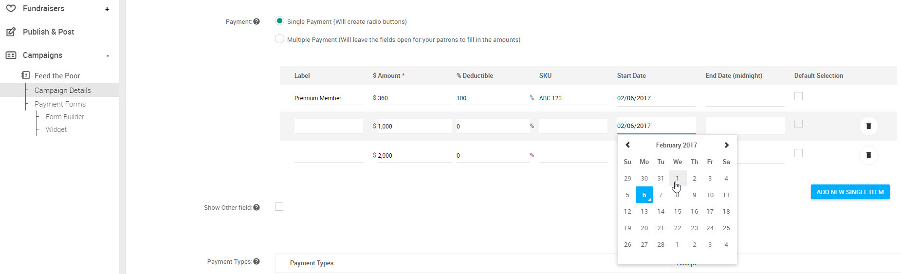Go to previous month in calendar
The image size is (901, 274).
(x=628, y=145)
